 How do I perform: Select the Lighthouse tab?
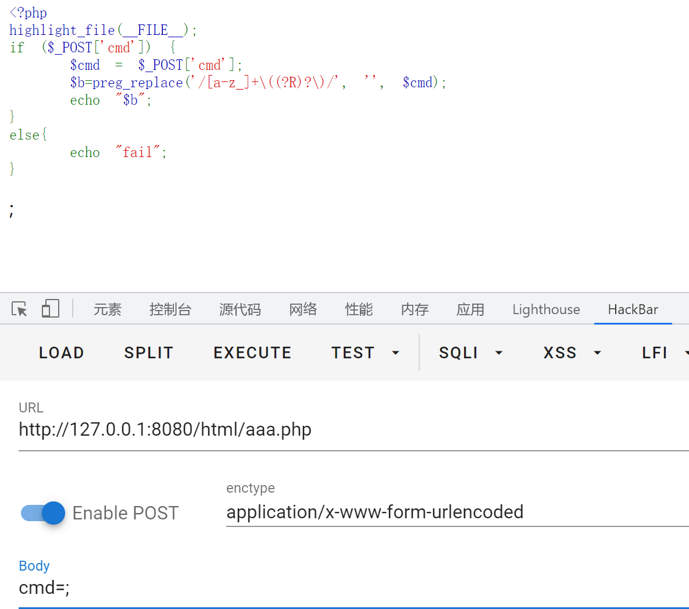pos(546,309)
